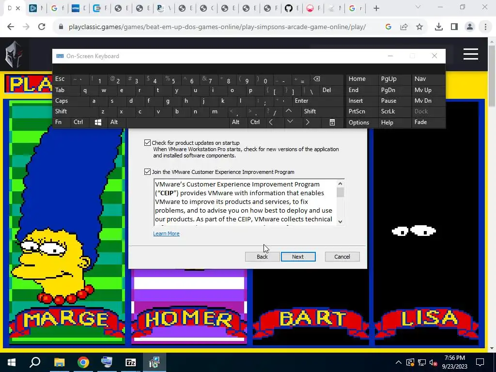Viewport: 496px width, 372px height.
Task: Tap the down arrow key on keyboard
Action: (290, 122)
